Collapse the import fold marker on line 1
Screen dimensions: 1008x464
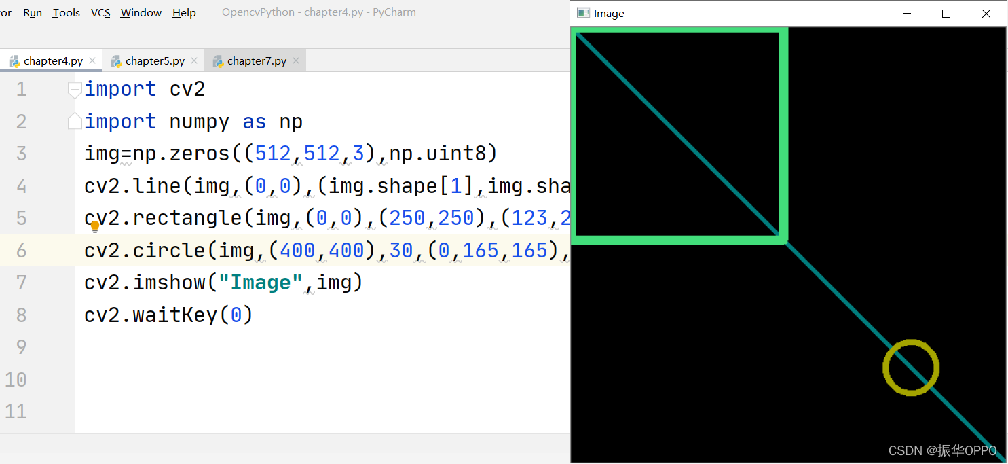(x=75, y=90)
